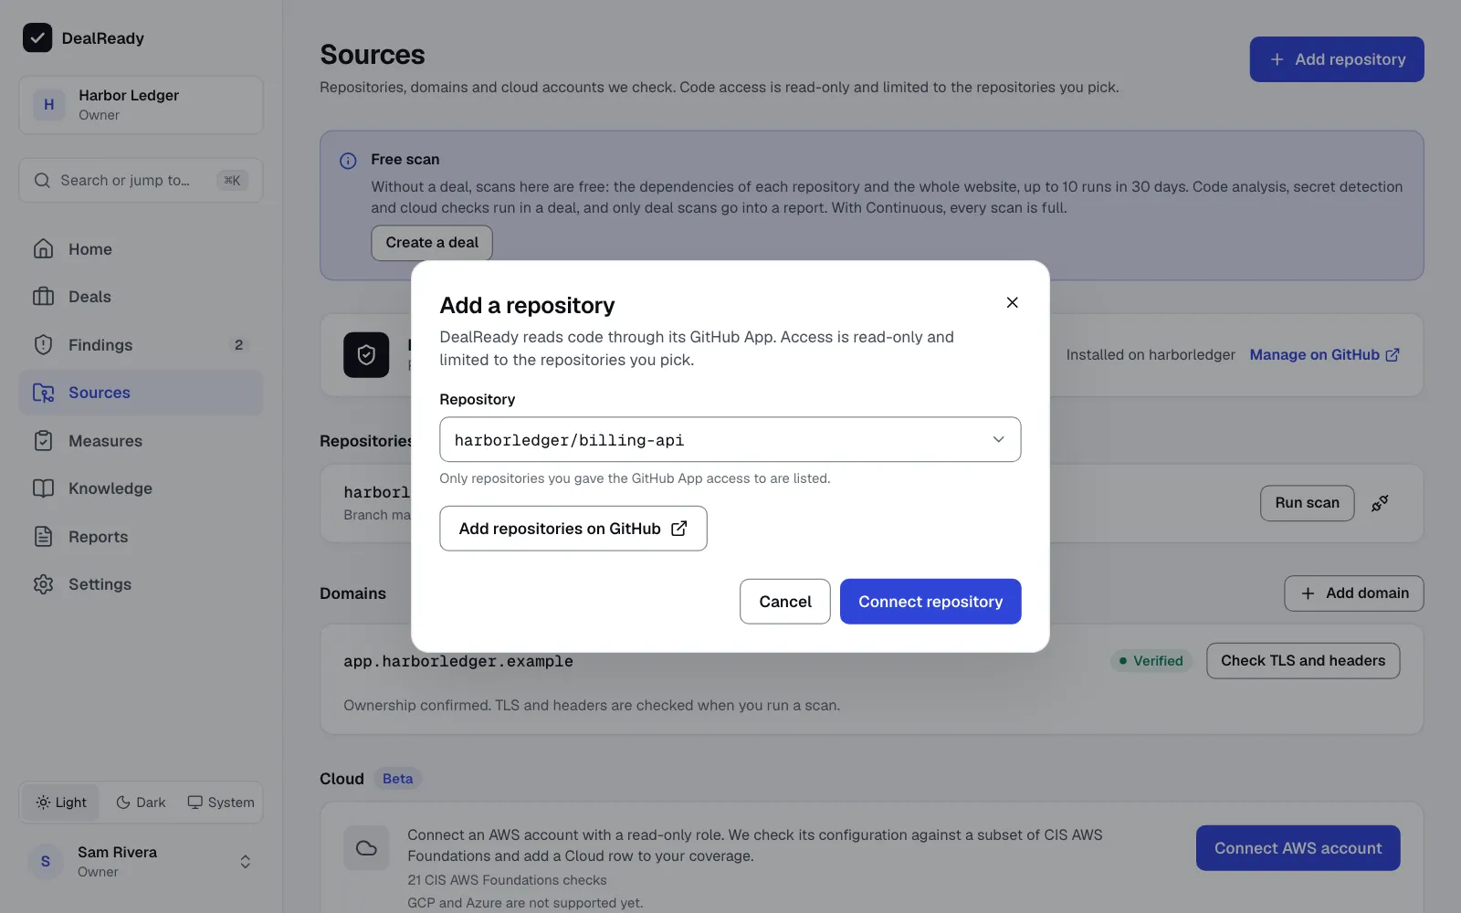
Task: Click Check TLS and headers
Action: pos(1303,661)
